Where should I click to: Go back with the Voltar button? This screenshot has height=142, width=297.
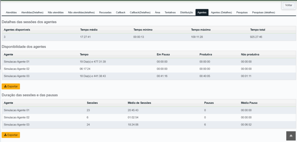pyautogui.click(x=289, y=5)
